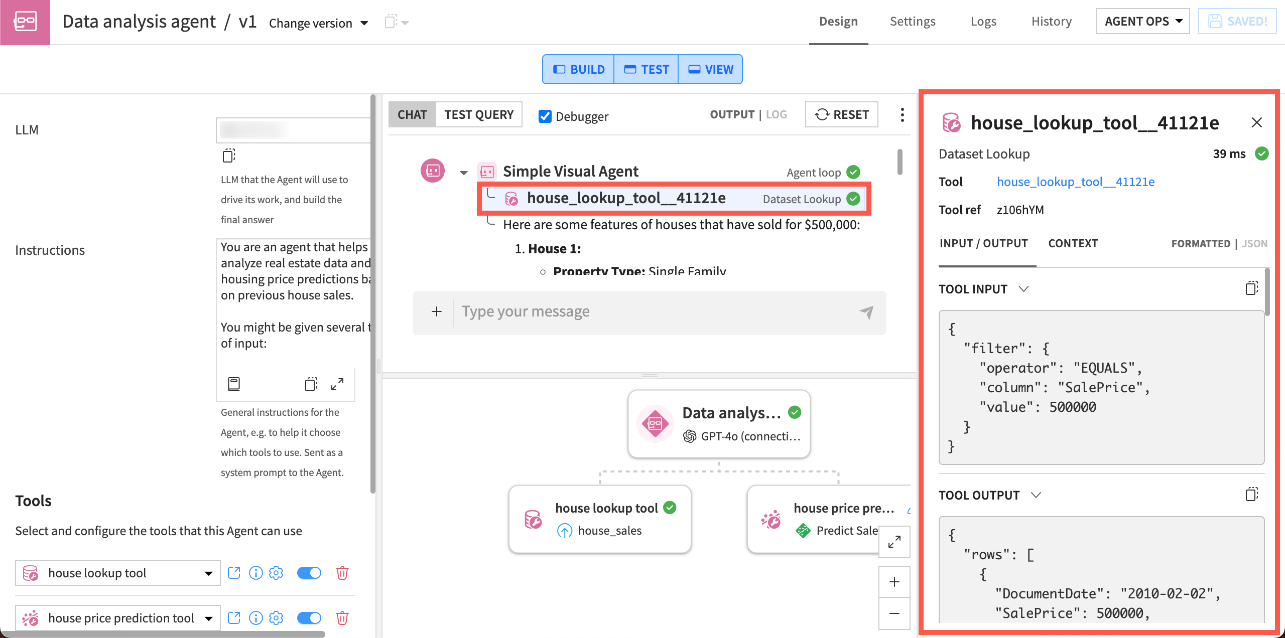The image size is (1285, 638).
Task: Copy the TOOL INPUT JSON
Action: coord(1252,288)
